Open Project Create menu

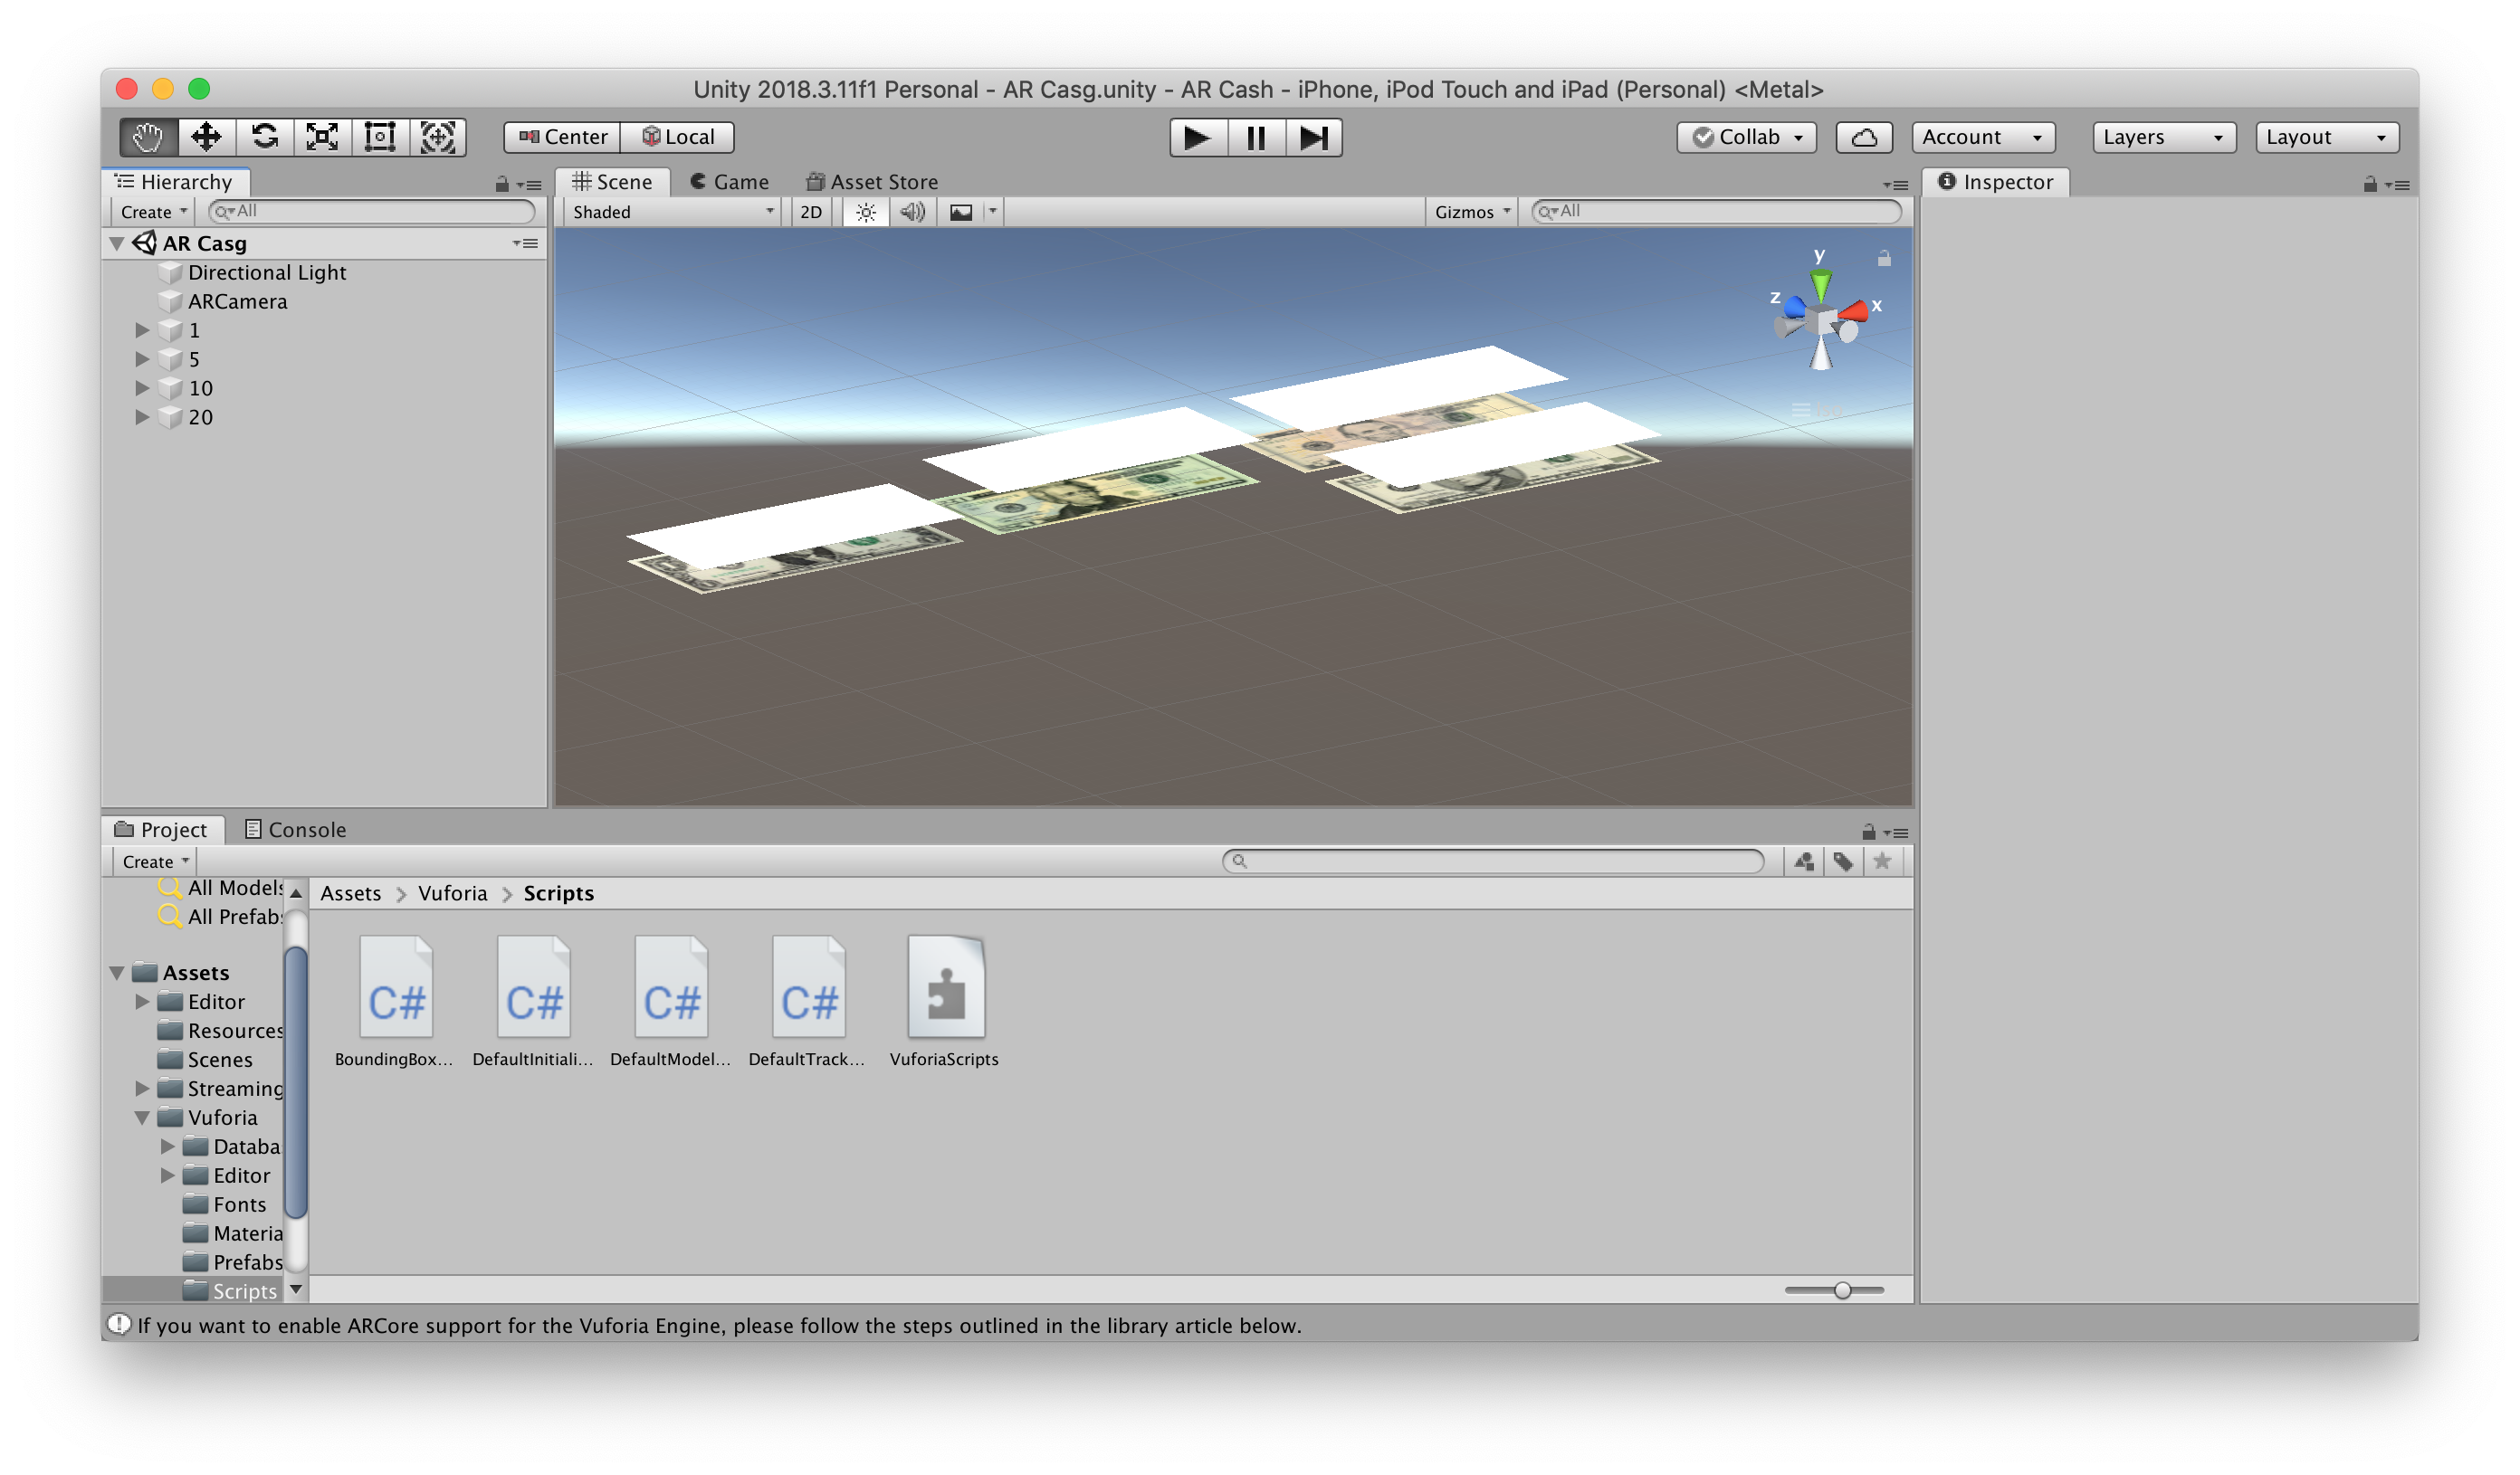pyautogui.click(x=155, y=862)
